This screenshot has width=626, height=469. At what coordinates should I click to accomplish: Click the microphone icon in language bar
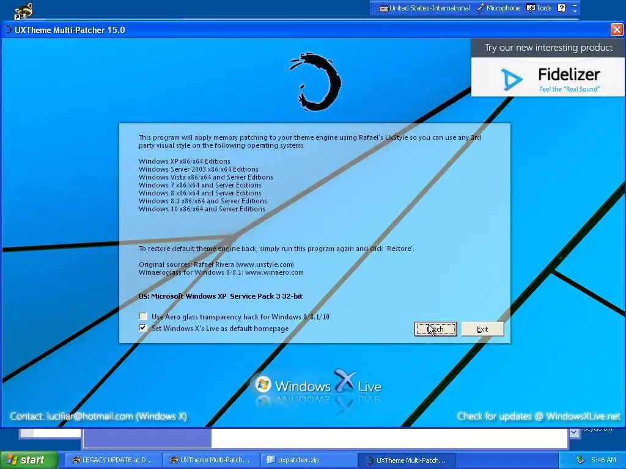tap(481, 8)
